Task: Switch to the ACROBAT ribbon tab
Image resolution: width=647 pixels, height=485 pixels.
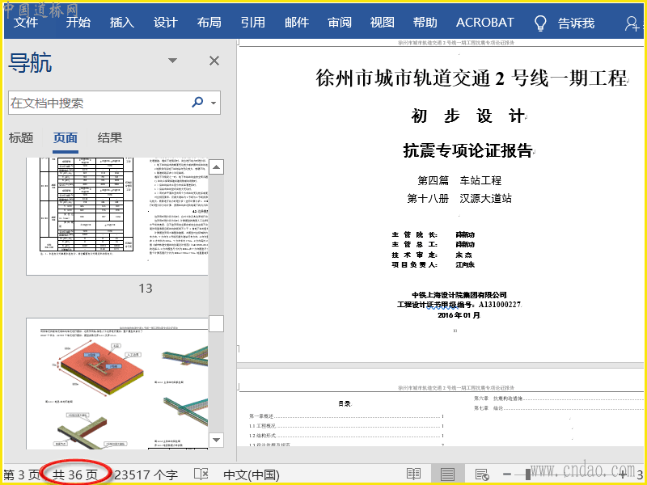Action: [x=484, y=23]
